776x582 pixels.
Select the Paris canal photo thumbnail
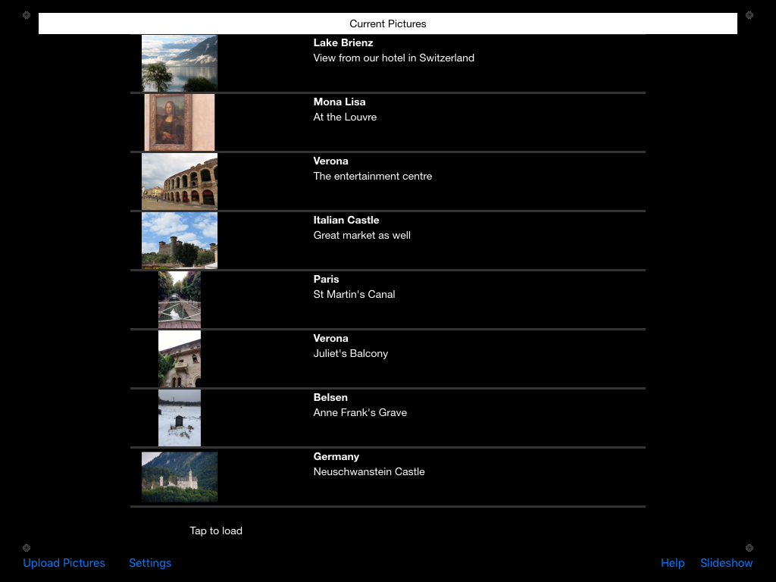pos(180,299)
